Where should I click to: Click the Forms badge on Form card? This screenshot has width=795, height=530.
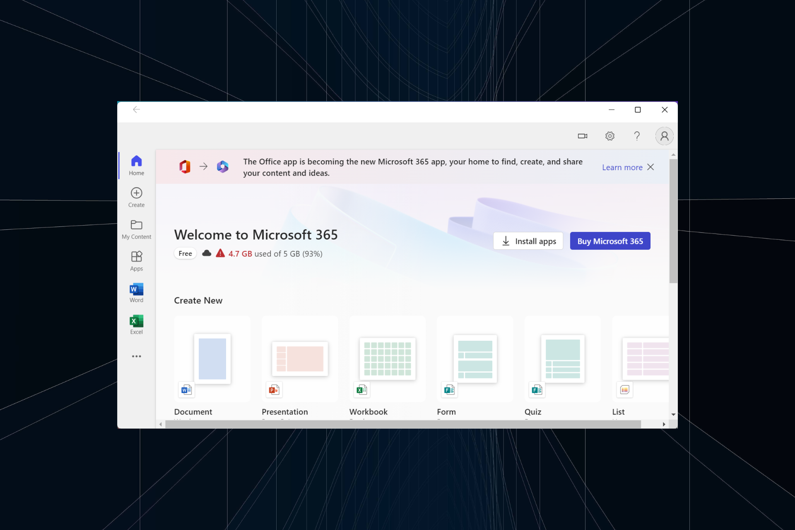pyautogui.click(x=449, y=390)
